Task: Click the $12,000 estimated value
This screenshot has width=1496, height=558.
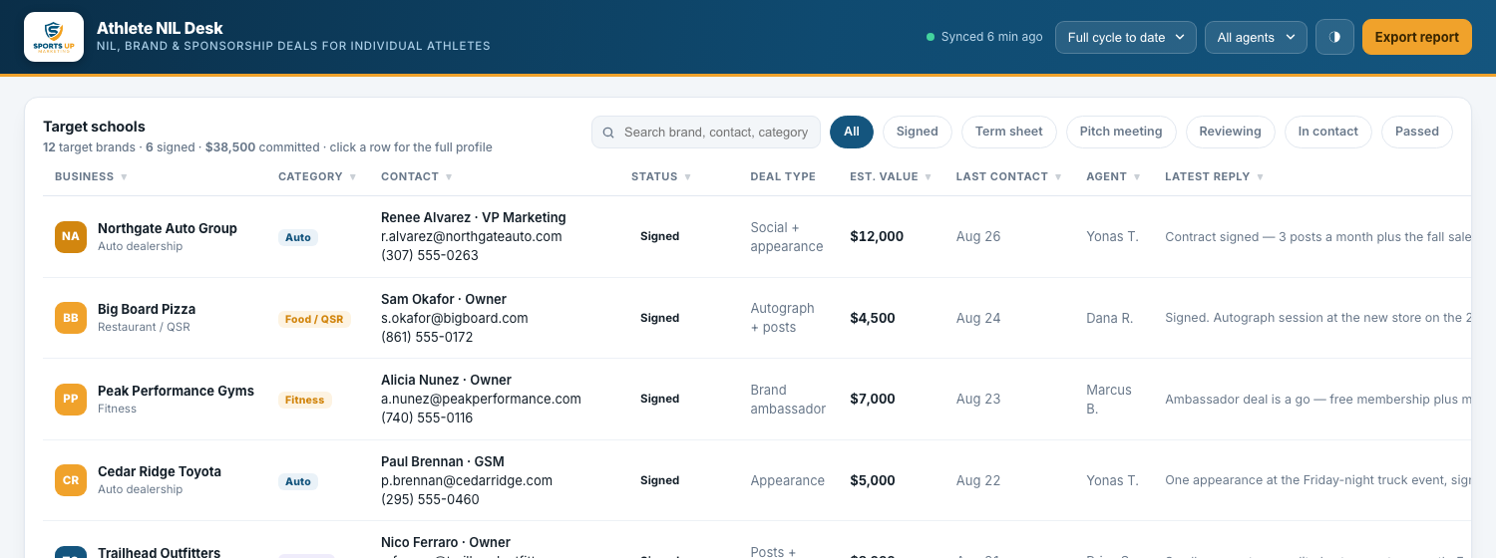Action: [877, 236]
